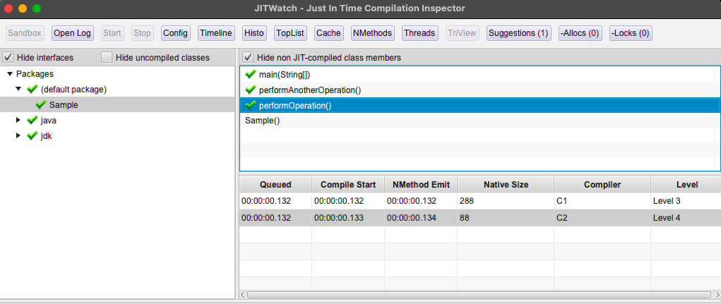The height and width of the screenshot is (304, 721).
Task: Select the C1 compiler cell
Action: click(602, 201)
